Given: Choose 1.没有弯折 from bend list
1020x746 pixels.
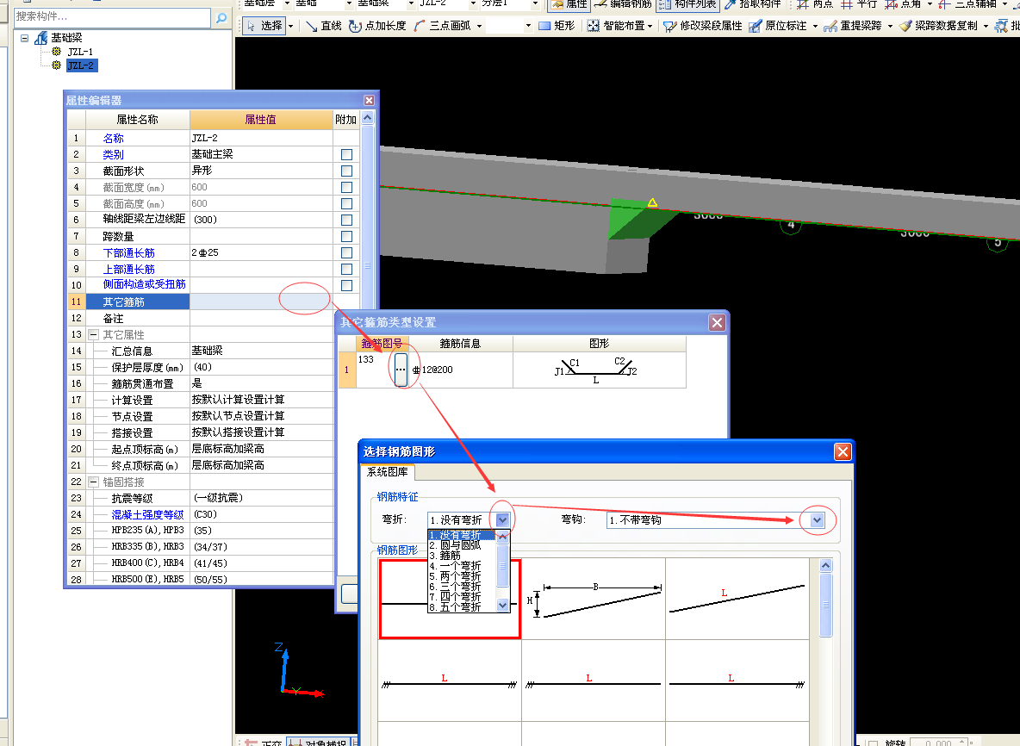Looking at the screenshot, I should point(462,535).
